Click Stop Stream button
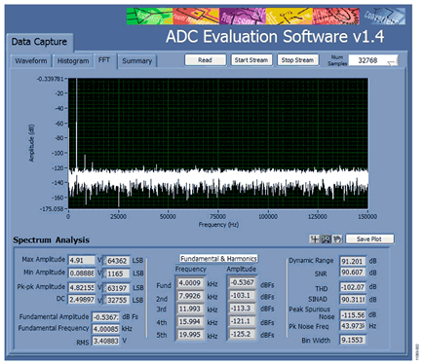The width and height of the screenshot is (424, 364). (x=297, y=60)
